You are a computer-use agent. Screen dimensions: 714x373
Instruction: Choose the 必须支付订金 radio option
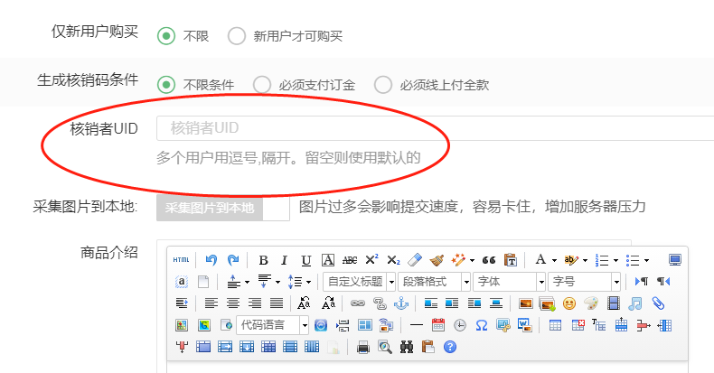[262, 85]
